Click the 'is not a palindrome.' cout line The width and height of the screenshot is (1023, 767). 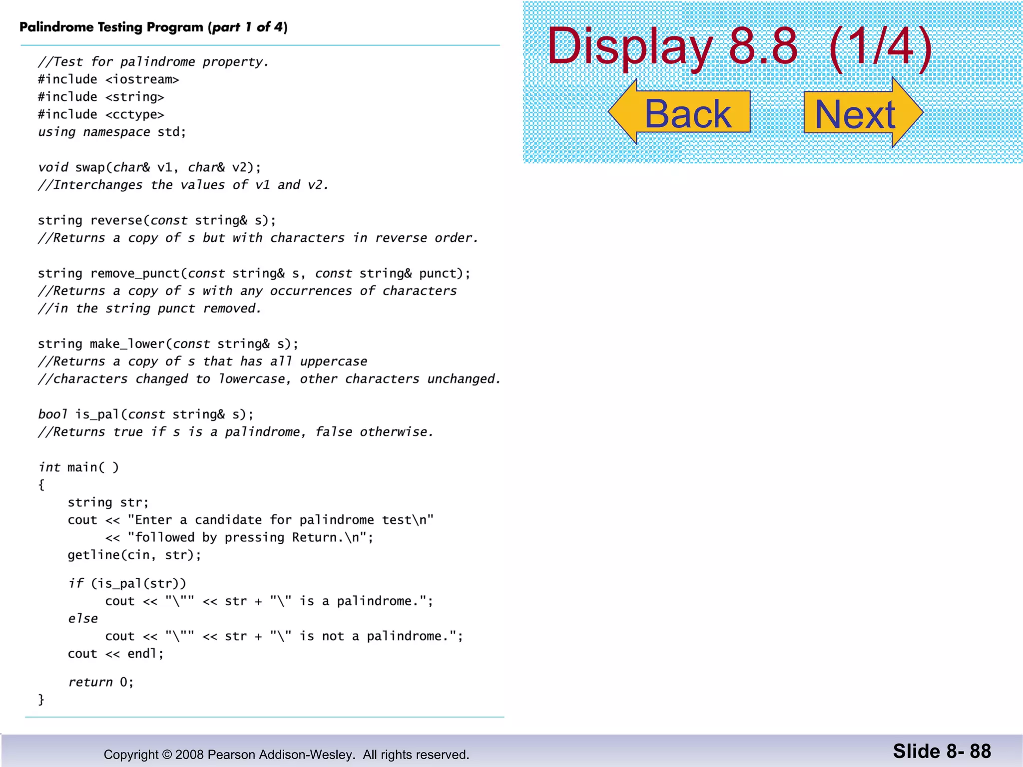(284, 636)
